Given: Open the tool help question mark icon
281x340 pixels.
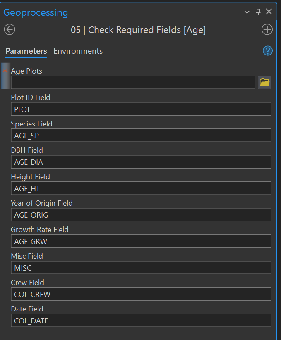Looking at the screenshot, I should (x=267, y=51).
